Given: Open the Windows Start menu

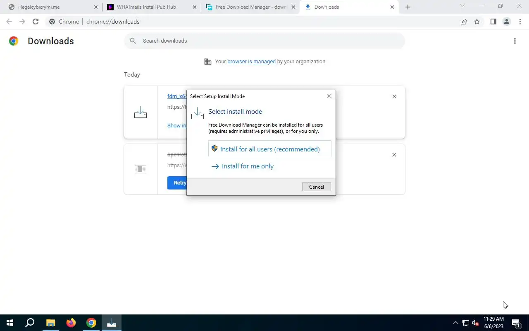Looking at the screenshot, I should click(x=10, y=323).
